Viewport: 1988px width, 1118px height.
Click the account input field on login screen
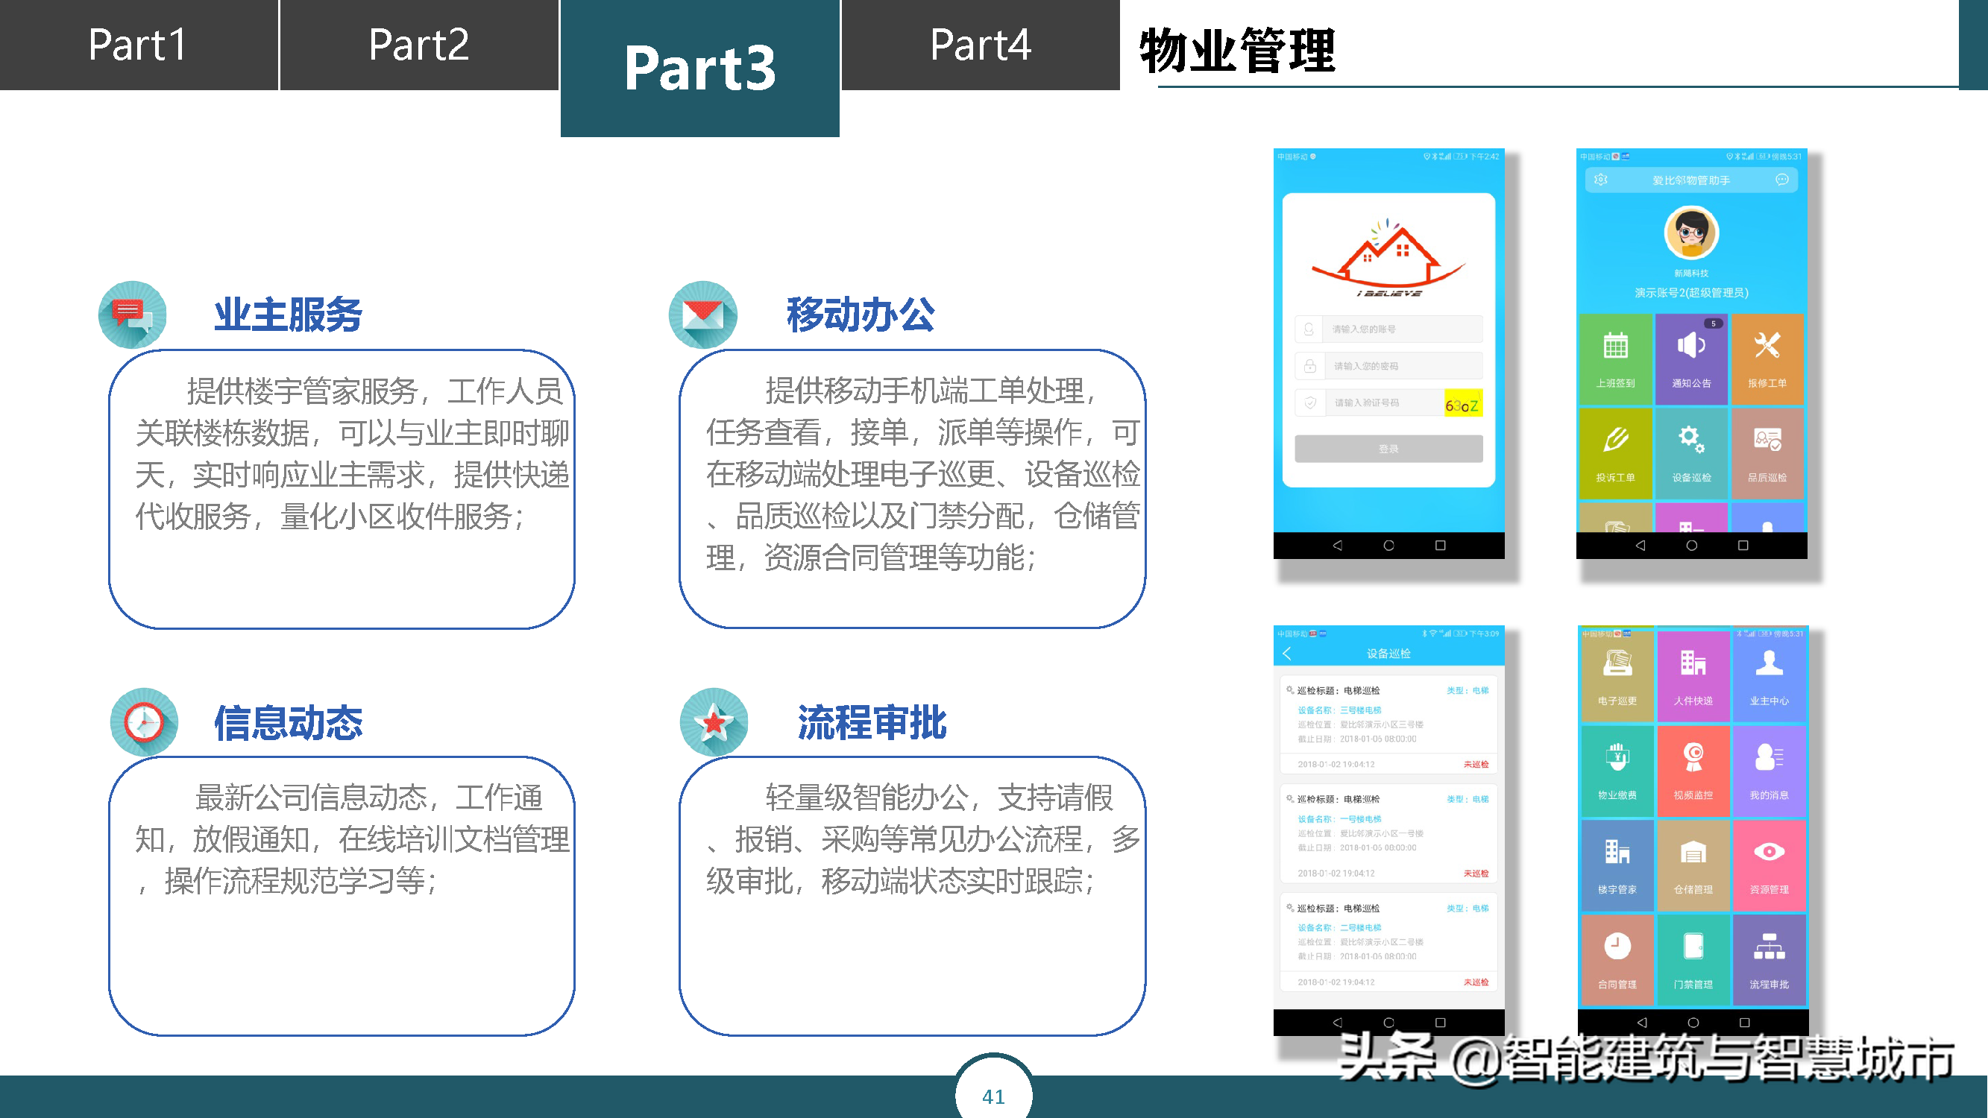click(x=1388, y=329)
